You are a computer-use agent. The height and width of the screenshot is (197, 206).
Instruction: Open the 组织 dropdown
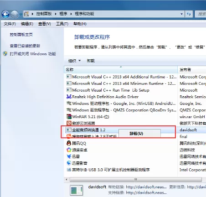(74, 61)
